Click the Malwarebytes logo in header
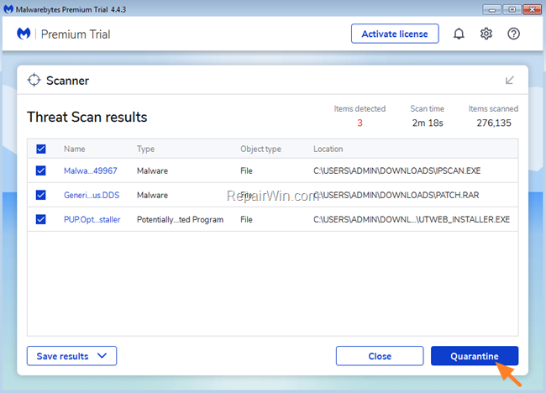 (24, 34)
